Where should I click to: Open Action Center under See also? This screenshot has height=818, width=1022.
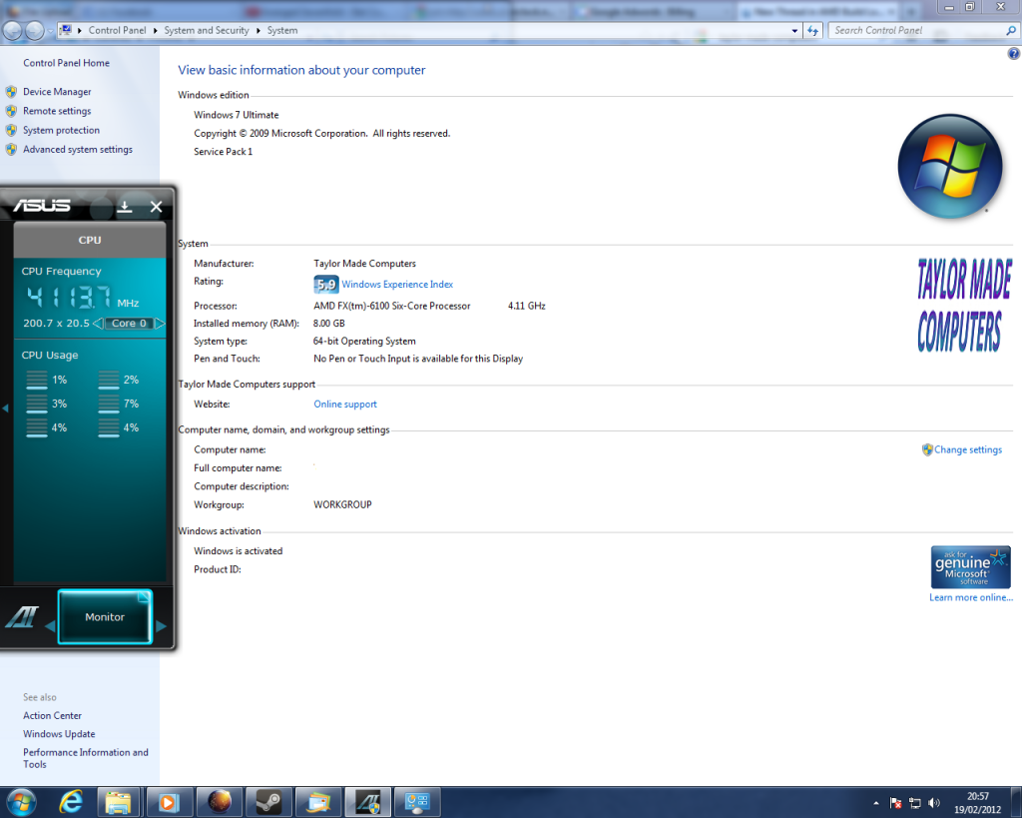[x=52, y=715]
